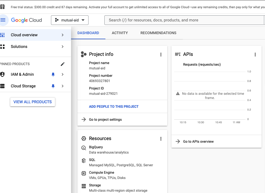Click the BigQuery magnifier icon
This screenshot has height=193, width=265.
tap(84, 148)
